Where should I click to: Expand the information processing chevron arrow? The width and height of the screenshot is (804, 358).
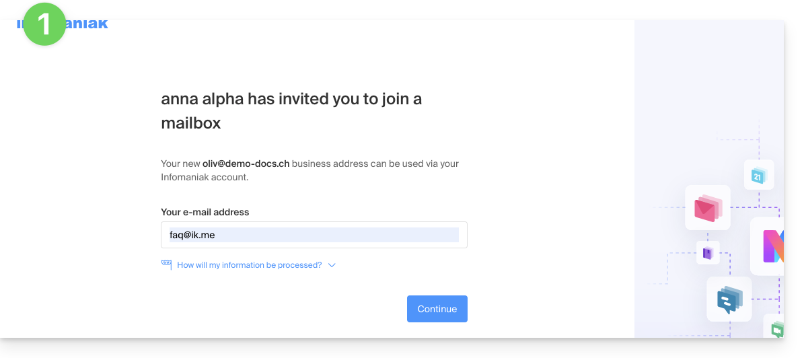coord(332,265)
